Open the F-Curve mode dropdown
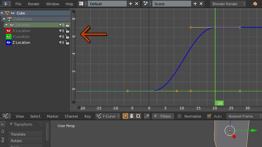This screenshot has width=262, height=147. point(108,116)
